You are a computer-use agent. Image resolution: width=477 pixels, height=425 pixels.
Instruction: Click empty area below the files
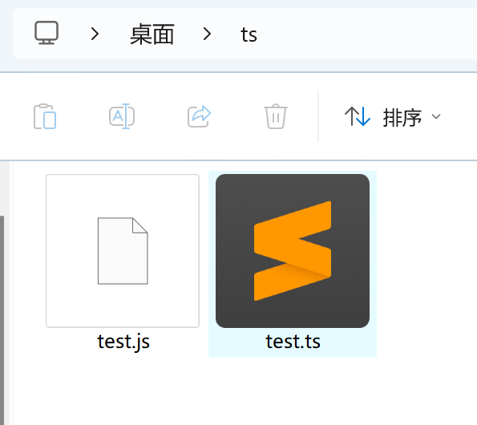244,392
